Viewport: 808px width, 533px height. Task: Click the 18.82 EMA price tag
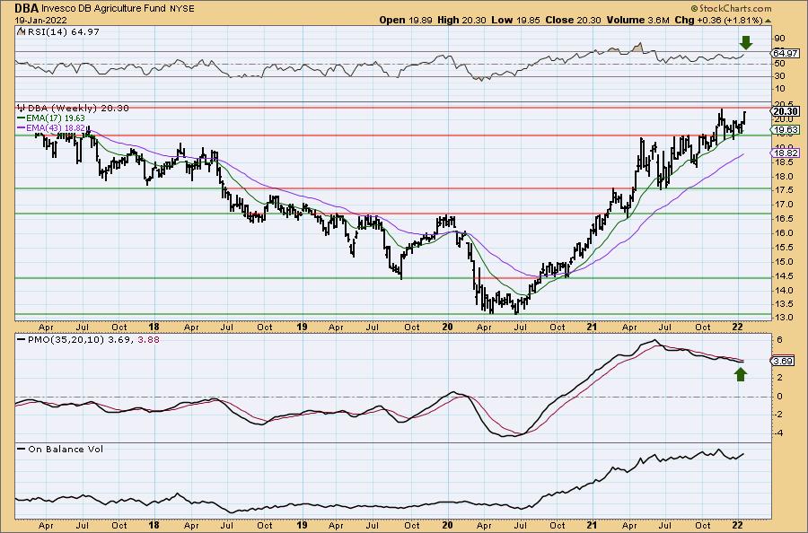click(786, 153)
